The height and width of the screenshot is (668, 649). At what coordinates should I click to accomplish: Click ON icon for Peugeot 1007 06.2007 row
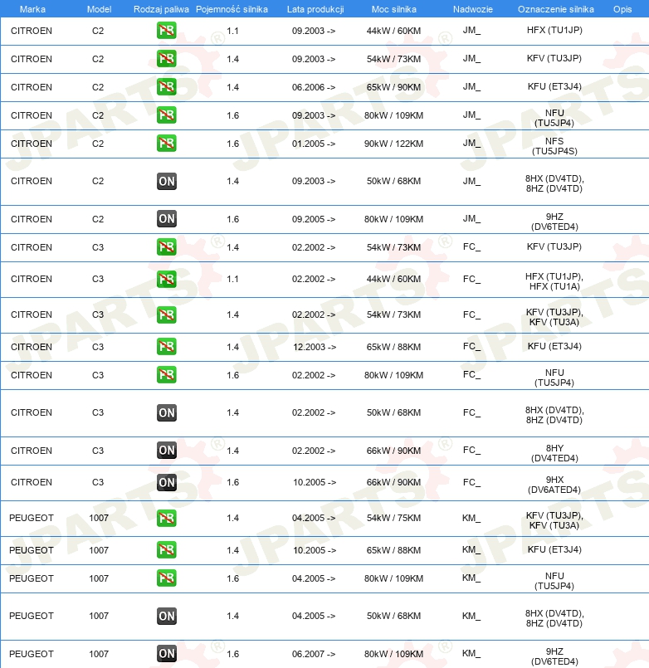[x=166, y=654]
